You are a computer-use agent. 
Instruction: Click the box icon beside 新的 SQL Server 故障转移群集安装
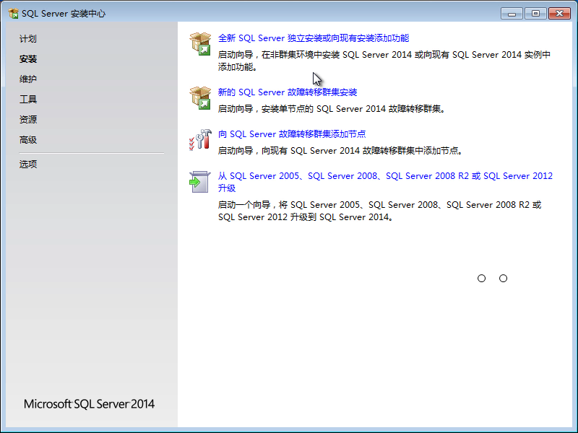click(x=199, y=98)
